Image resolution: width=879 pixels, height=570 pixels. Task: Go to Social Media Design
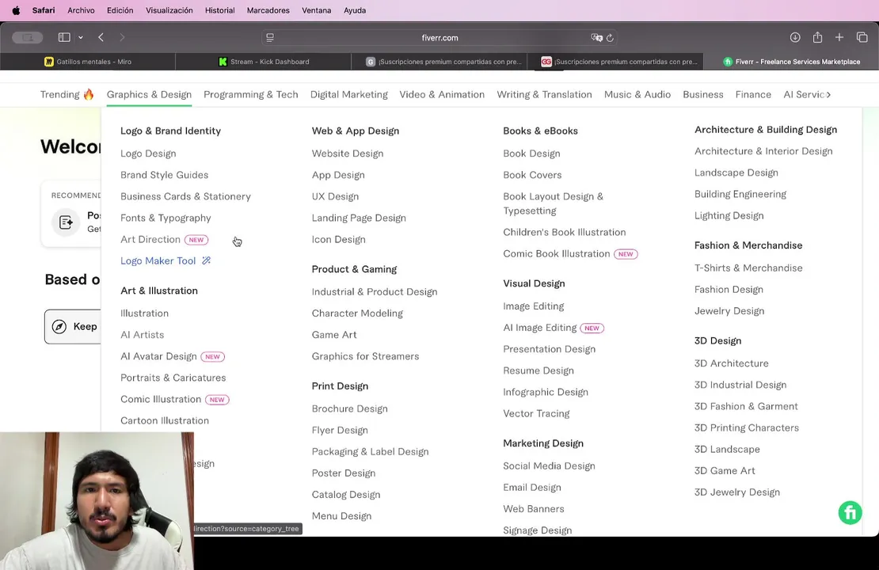(x=549, y=465)
